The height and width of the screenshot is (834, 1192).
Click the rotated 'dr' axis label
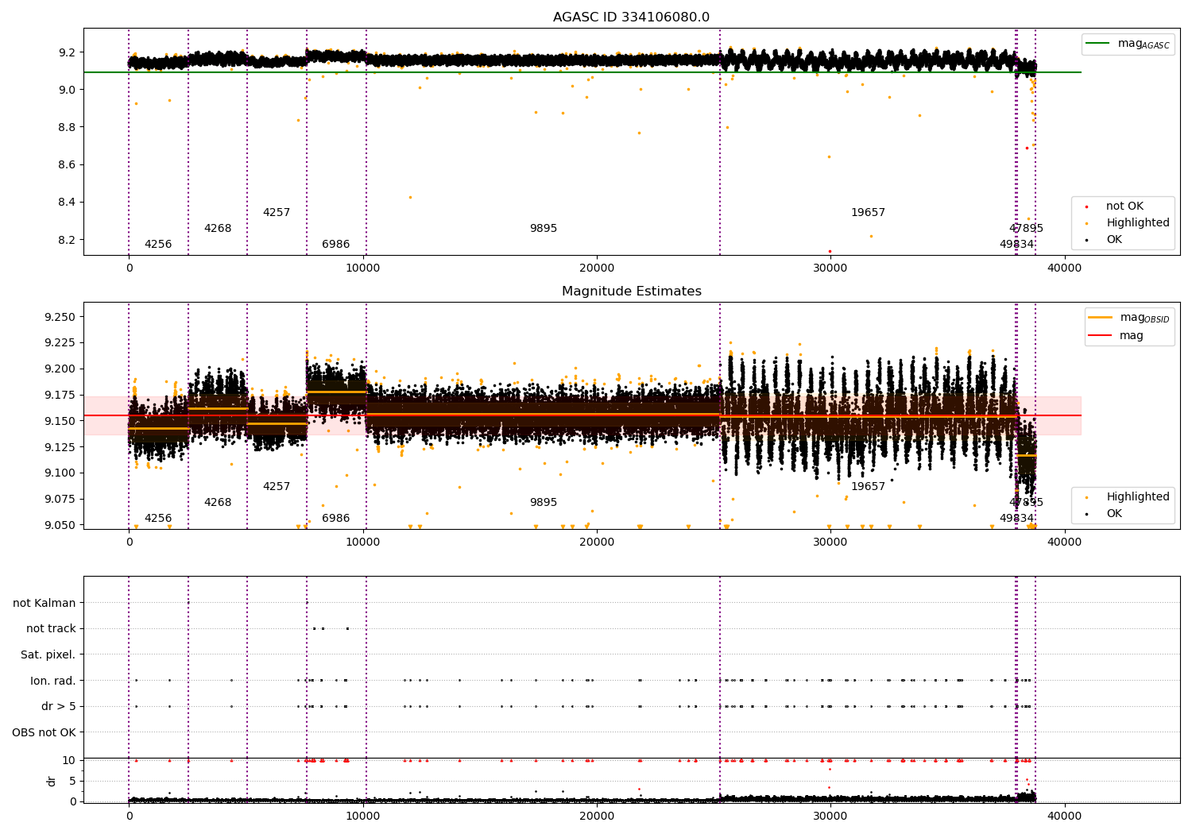[x=52, y=781]
